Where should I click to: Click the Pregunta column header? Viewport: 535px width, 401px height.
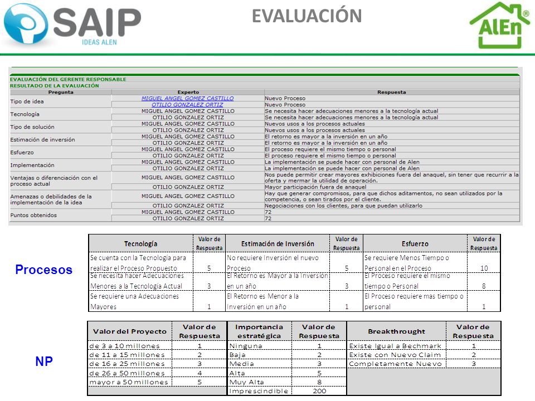61,92
